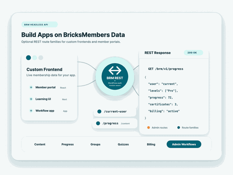Click the /progress route chip

pyautogui.click(x=115, y=123)
